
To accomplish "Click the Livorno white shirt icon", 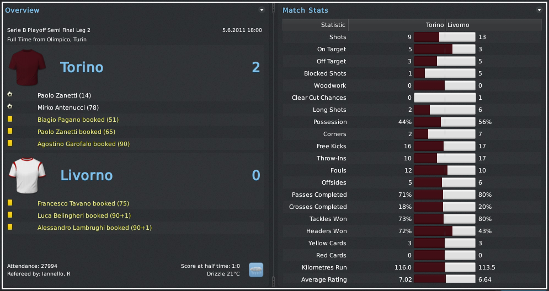I will tap(26, 175).
